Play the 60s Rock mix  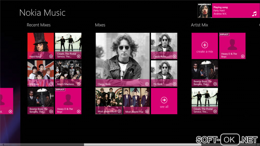point(51,84)
